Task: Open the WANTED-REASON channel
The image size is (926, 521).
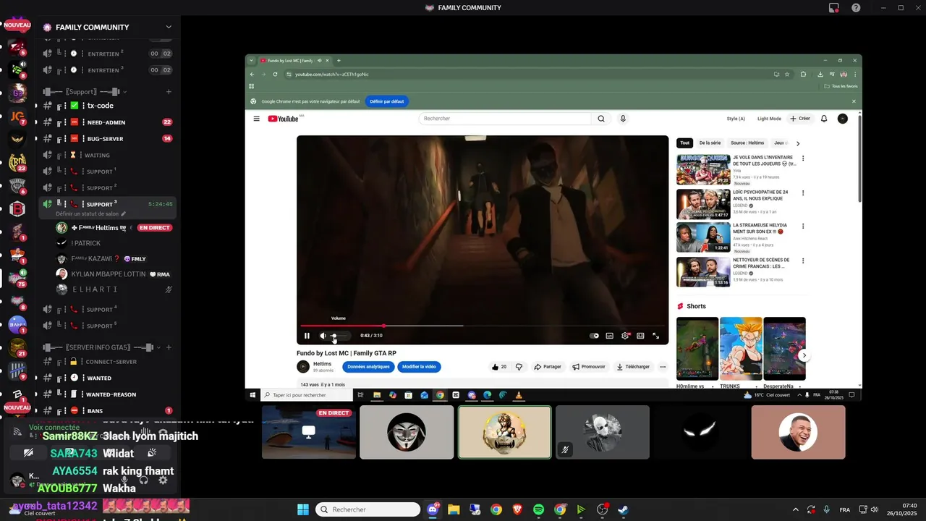Action: coord(108,394)
